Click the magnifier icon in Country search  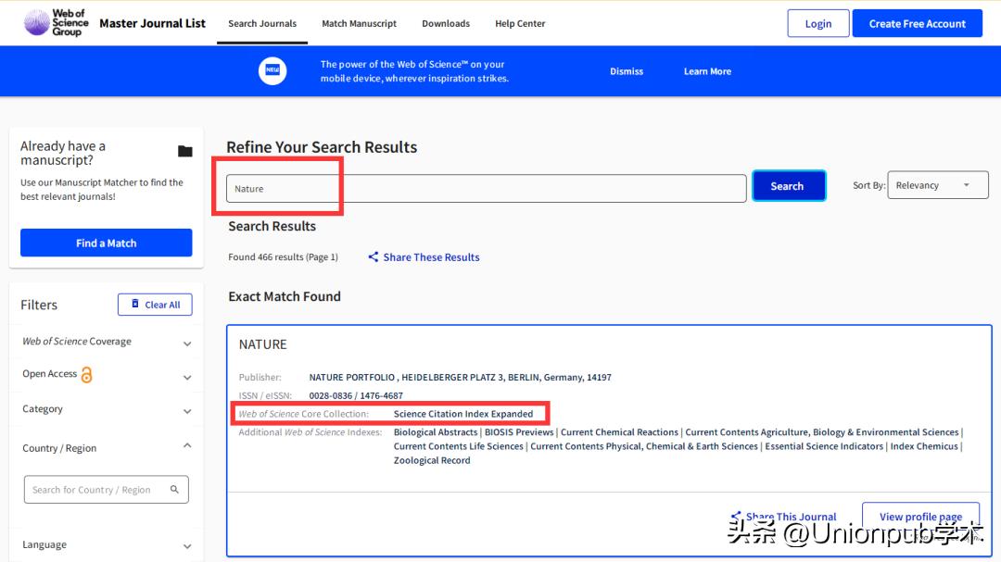(174, 490)
